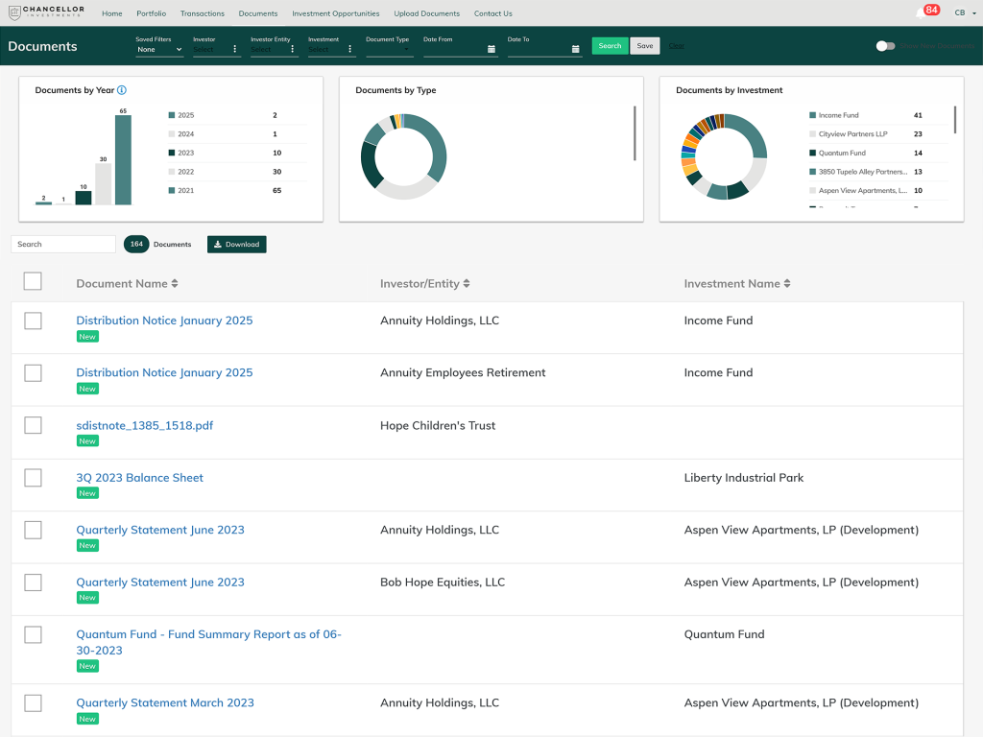Tick Quarterly Statement March 2023 checkbox
The height and width of the screenshot is (737, 983).
point(33,703)
